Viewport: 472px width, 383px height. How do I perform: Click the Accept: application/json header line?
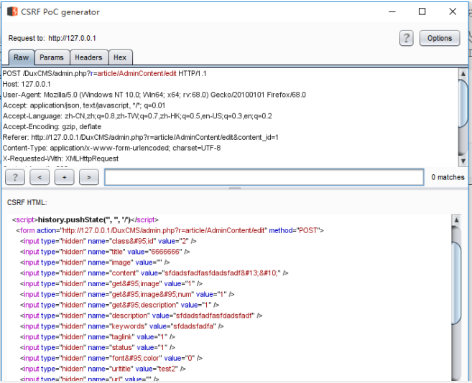84,105
